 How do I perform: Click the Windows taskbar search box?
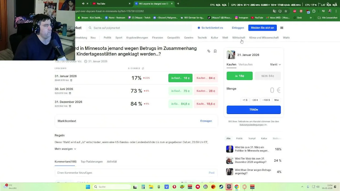click(x=112, y=187)
